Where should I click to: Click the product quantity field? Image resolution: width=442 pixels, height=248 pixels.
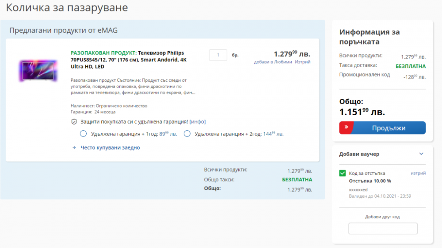pos(218,55)
